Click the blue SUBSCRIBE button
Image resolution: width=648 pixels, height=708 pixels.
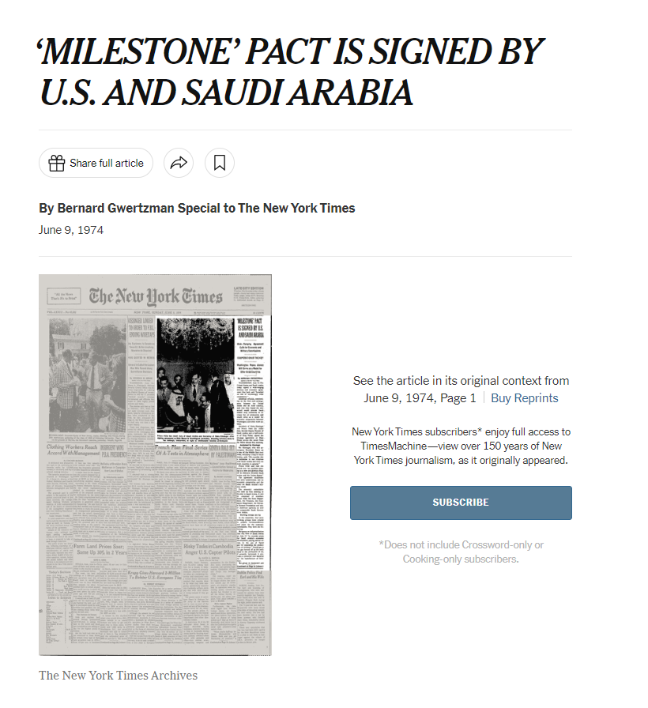tap(461, 503)
